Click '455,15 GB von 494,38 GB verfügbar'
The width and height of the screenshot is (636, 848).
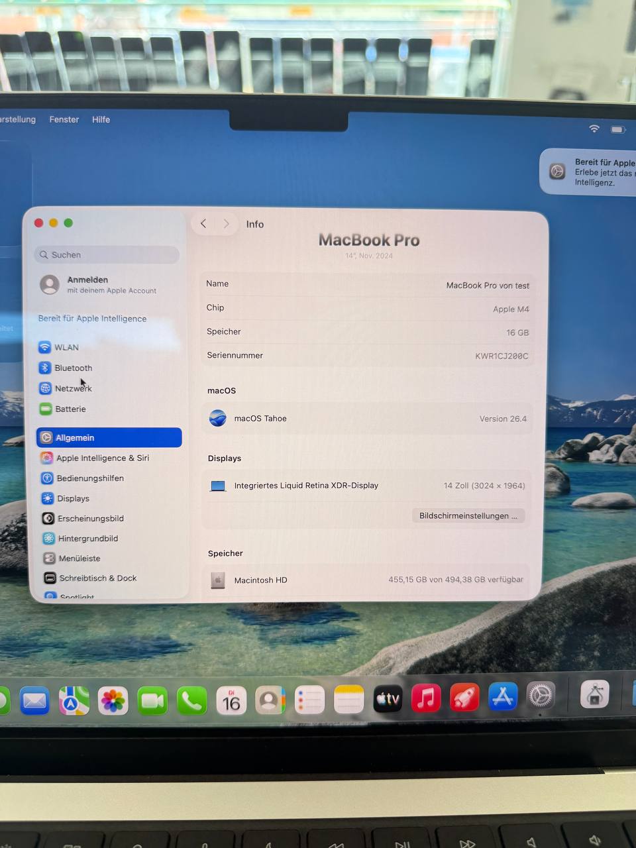[x=456, y=580]
